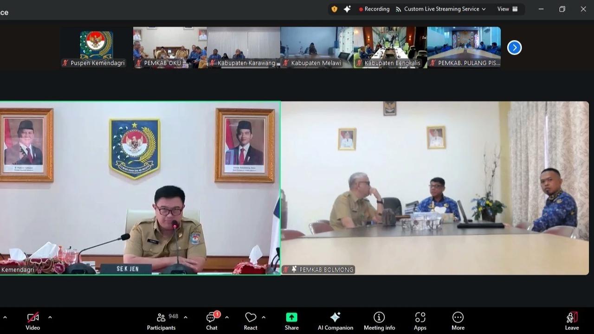Leave the meeting

(572, 321)
